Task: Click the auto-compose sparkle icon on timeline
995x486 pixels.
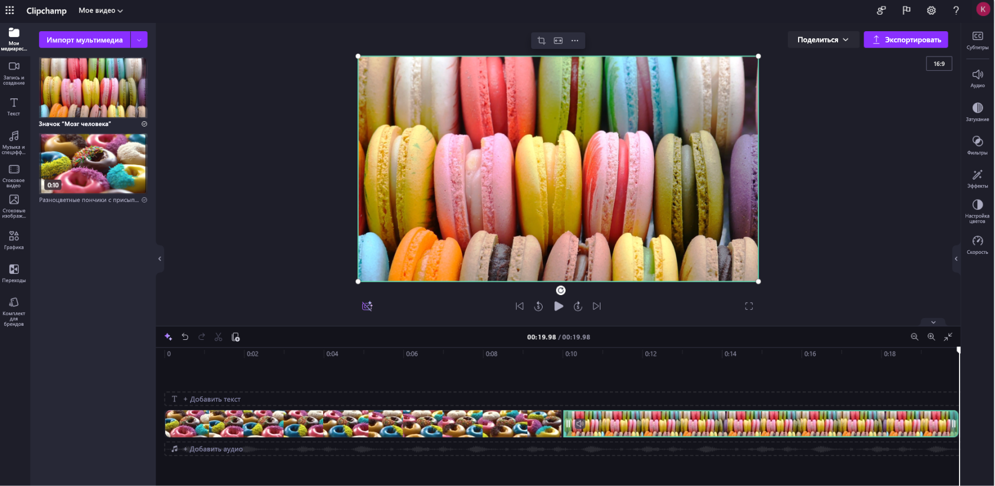Action: click(168, 337)
